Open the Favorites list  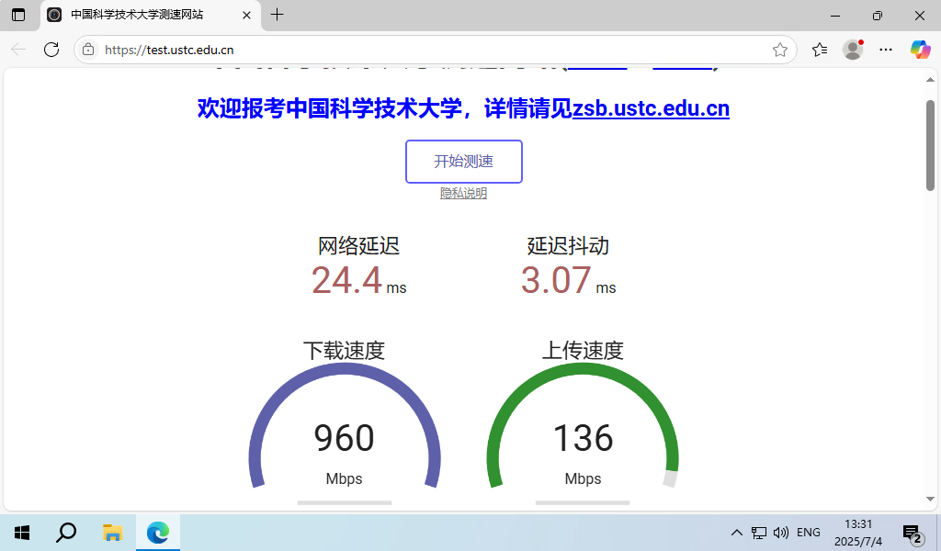click(x=820, y=50)
